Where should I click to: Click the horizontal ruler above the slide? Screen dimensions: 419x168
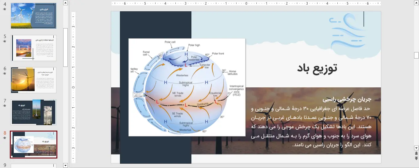pyautogui.click(x=246, y=4)
